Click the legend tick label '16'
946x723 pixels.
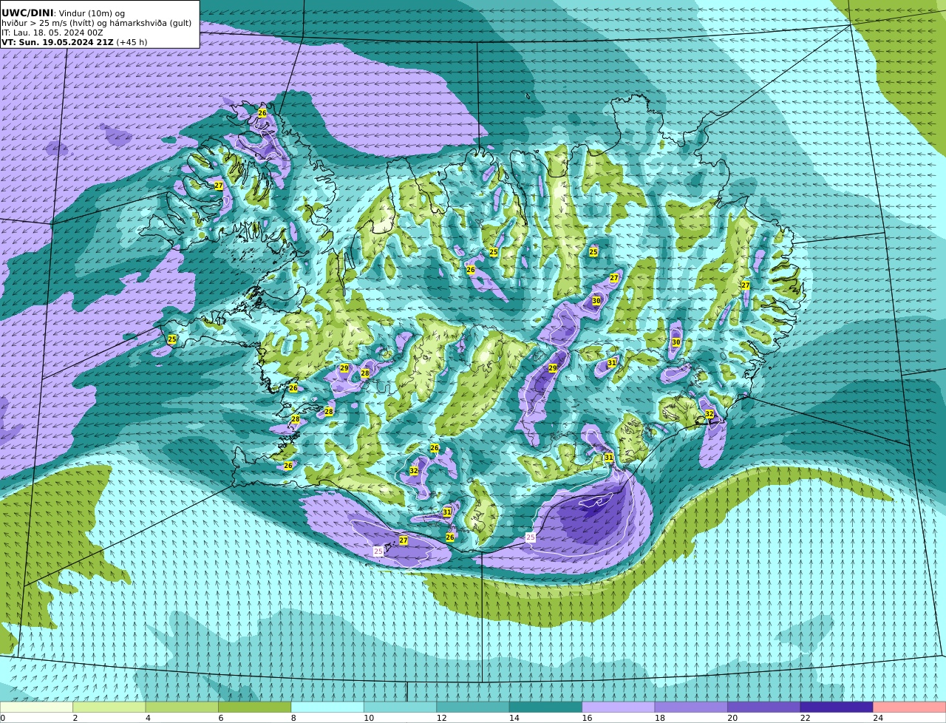(587, 718)
